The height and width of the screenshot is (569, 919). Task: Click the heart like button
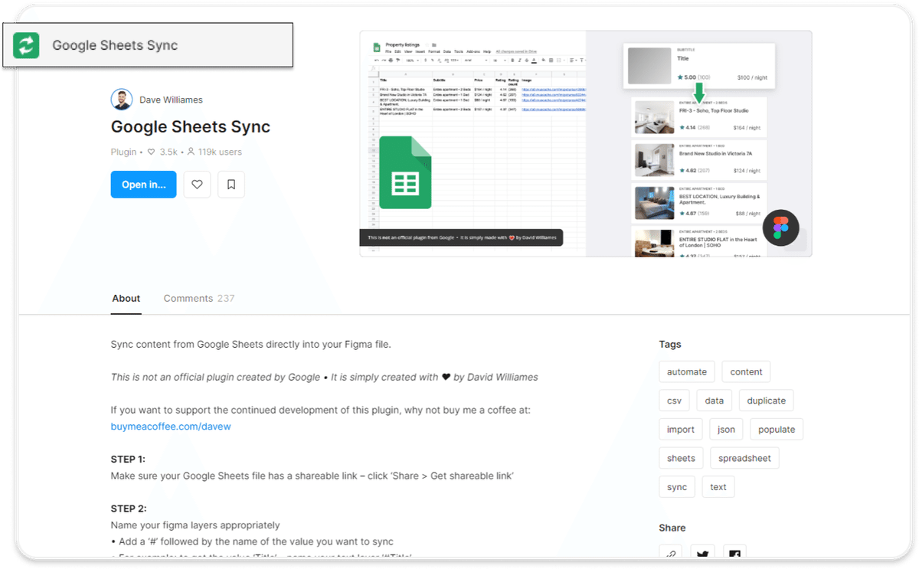click(x=197, y=185)
